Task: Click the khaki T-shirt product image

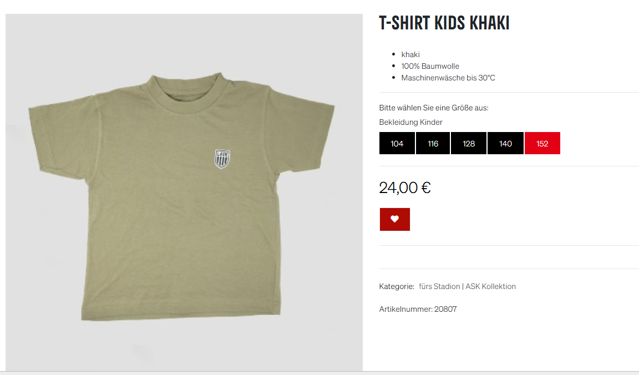Action: pos(184,192)
